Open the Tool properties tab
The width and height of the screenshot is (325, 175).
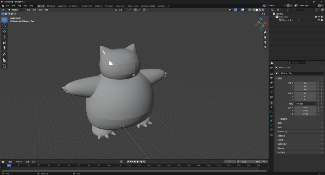click(x=271, y=68)
